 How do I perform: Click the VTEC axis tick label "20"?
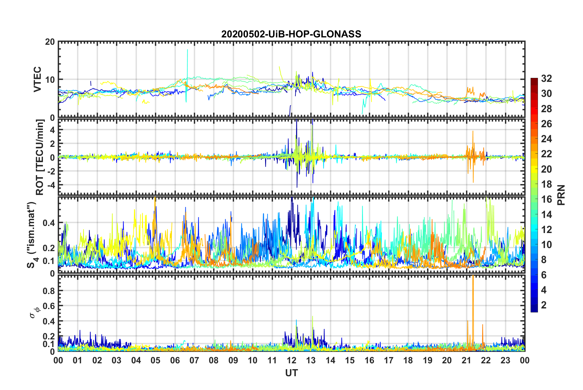(x=50, y=42)
